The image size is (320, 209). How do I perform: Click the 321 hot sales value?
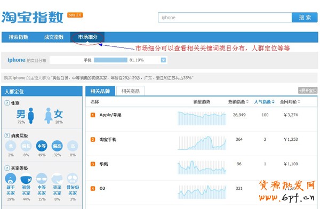click(x=239, y=188)
